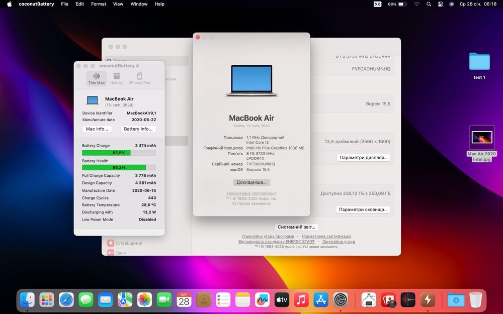
Task: Click the Charge Cycles value 443
Action: pos(152,197)
